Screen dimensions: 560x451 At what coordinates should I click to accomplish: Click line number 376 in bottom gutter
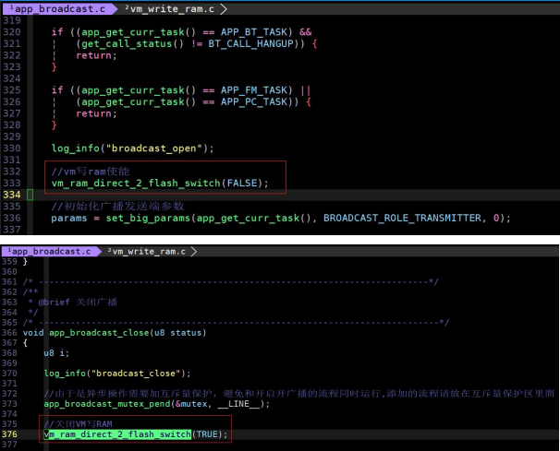[x=9, y=434]
